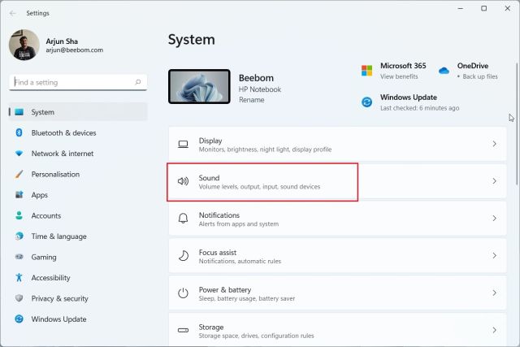
Task: Click inside the Find a setting field
Action: [x=71, y=82]
